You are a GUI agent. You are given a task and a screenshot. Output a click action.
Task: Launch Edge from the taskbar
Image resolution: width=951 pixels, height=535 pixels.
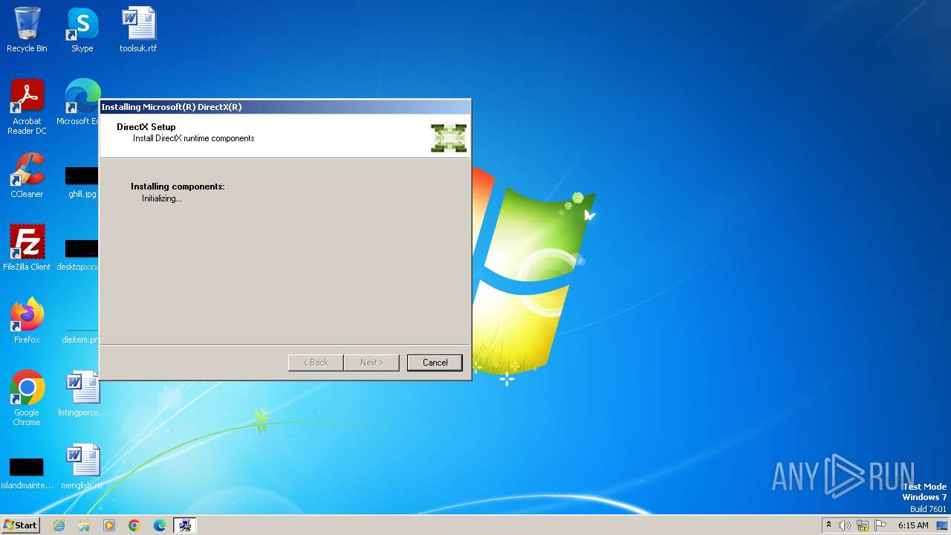click(160, 525)
